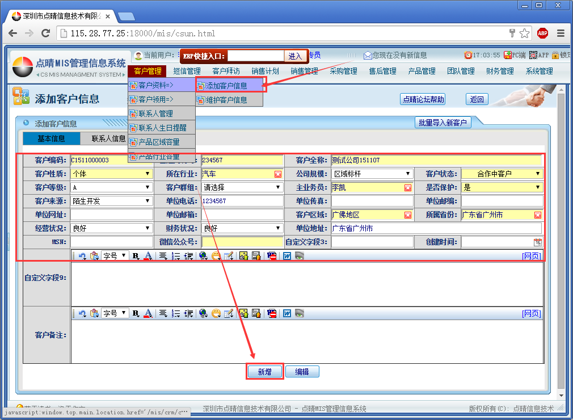Image resolution: width=573 pixels, height=420 pixels.
Task: Open the 字号 font size dropdown in 客户备注 toolbar
Action: (x=115, y=313)
